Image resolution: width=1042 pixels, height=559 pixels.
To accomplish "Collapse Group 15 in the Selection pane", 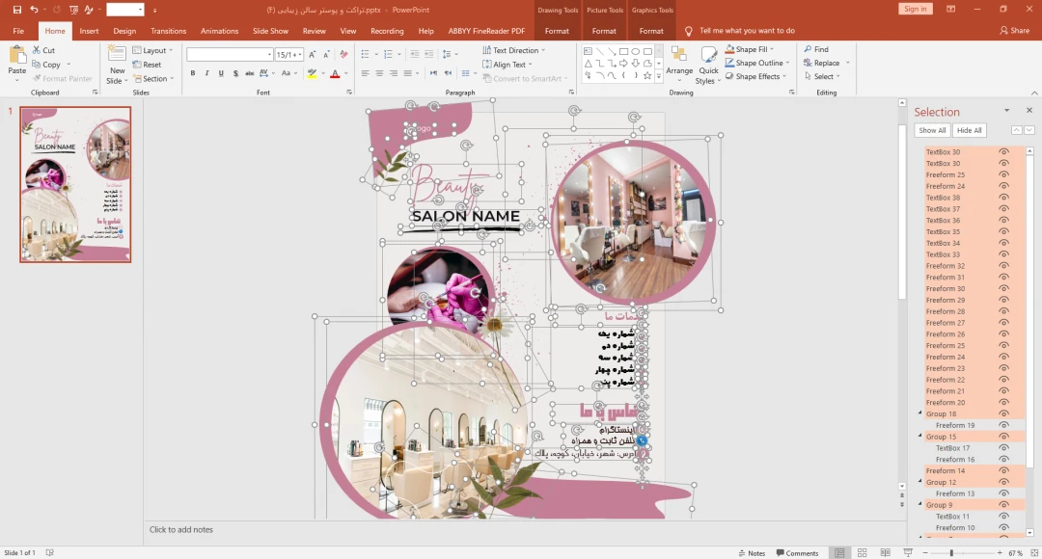I will pyautogui.click(x=920, y=437).
